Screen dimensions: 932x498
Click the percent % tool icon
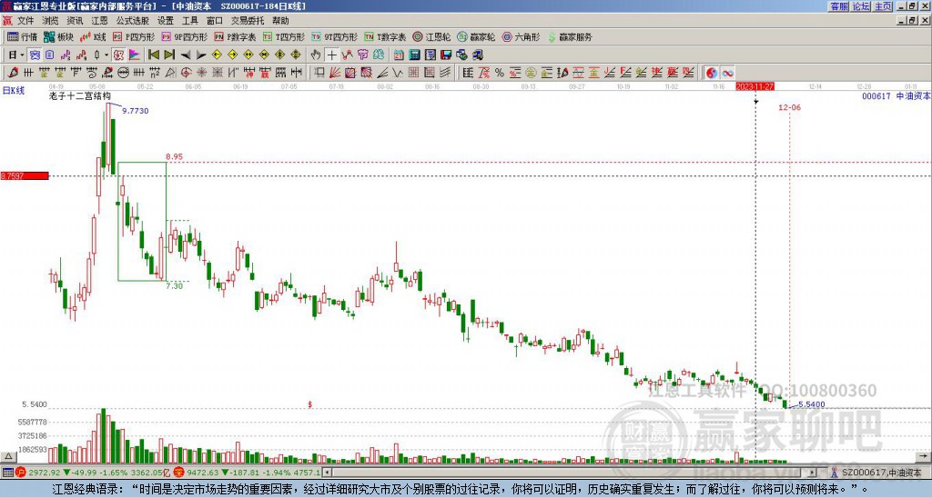tap(500, 73)
